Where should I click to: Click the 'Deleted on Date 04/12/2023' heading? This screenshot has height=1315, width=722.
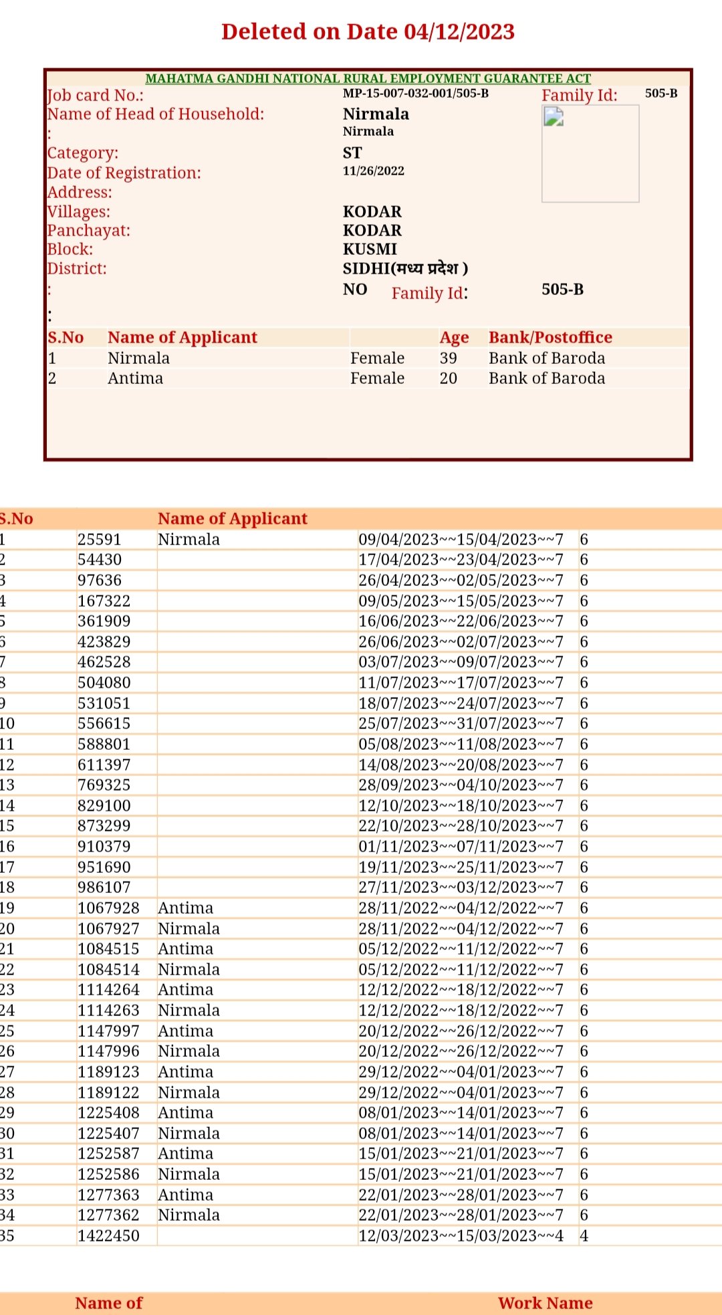pos(368,31)
